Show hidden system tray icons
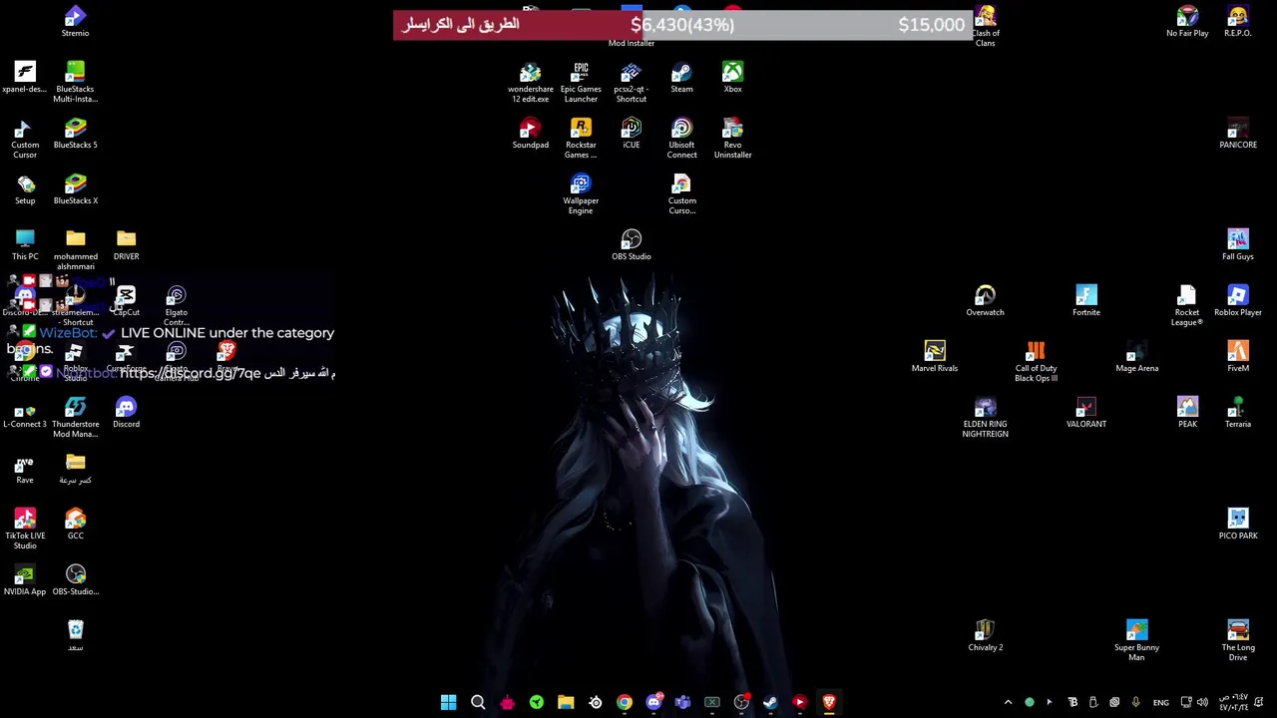The image size is (1277, 718). click(1008, 702)
